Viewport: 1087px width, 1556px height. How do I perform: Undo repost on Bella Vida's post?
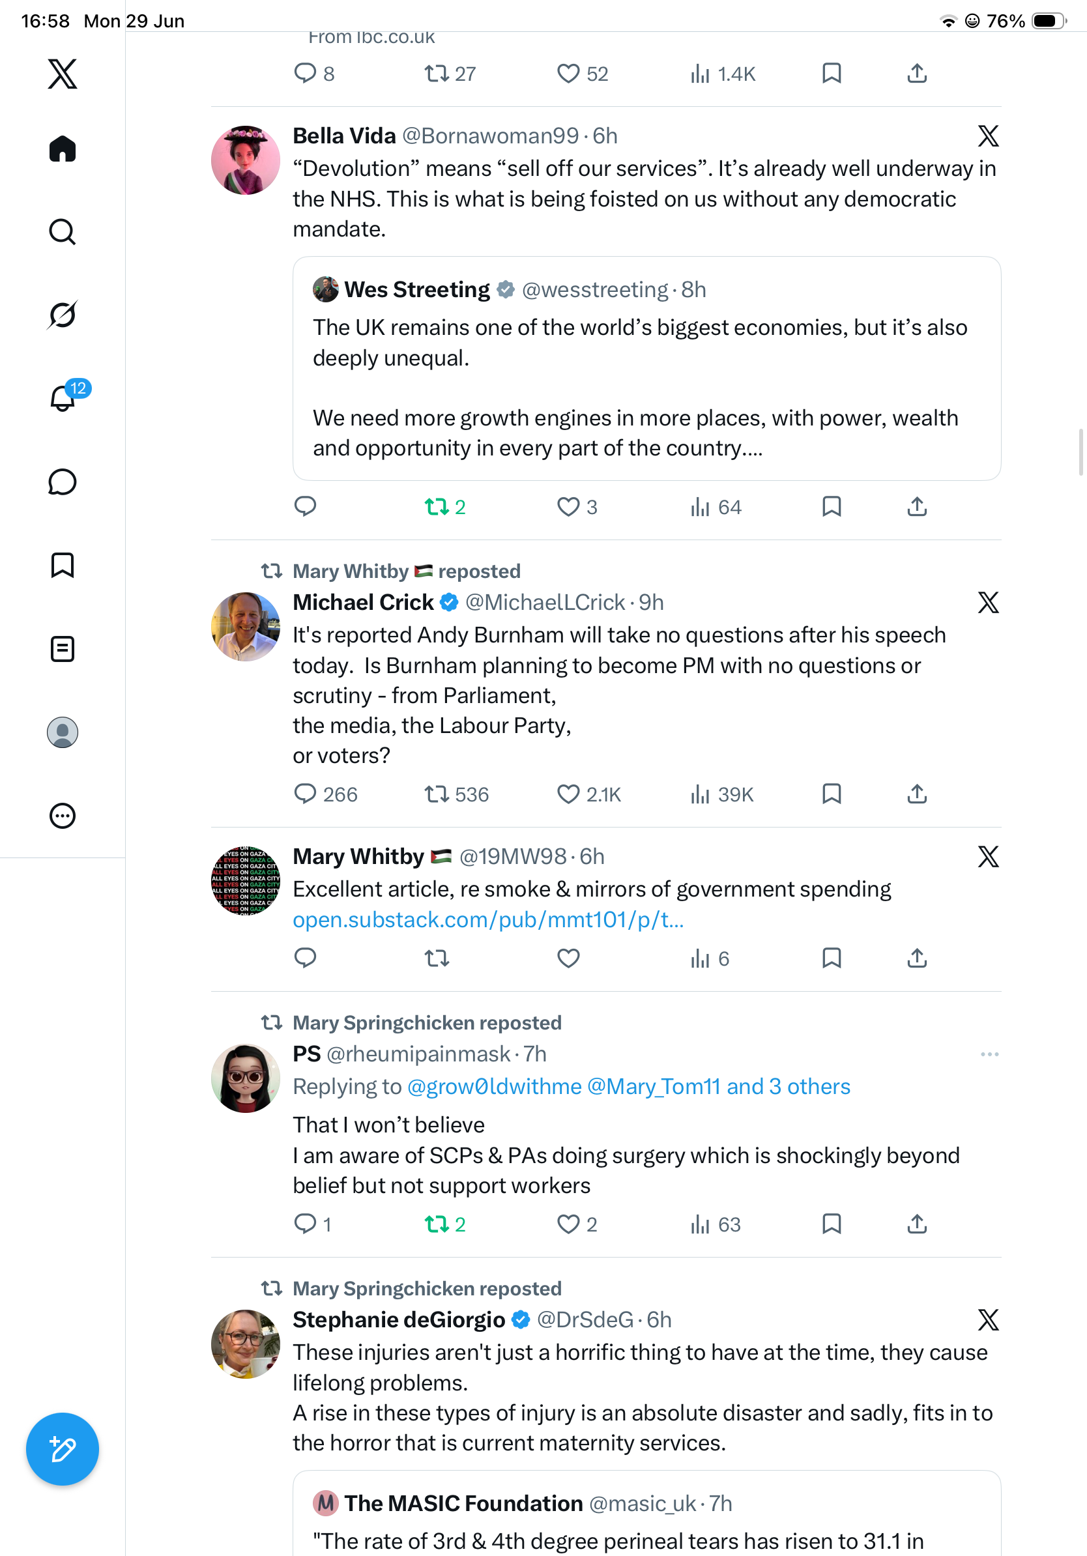coord(444,506)
